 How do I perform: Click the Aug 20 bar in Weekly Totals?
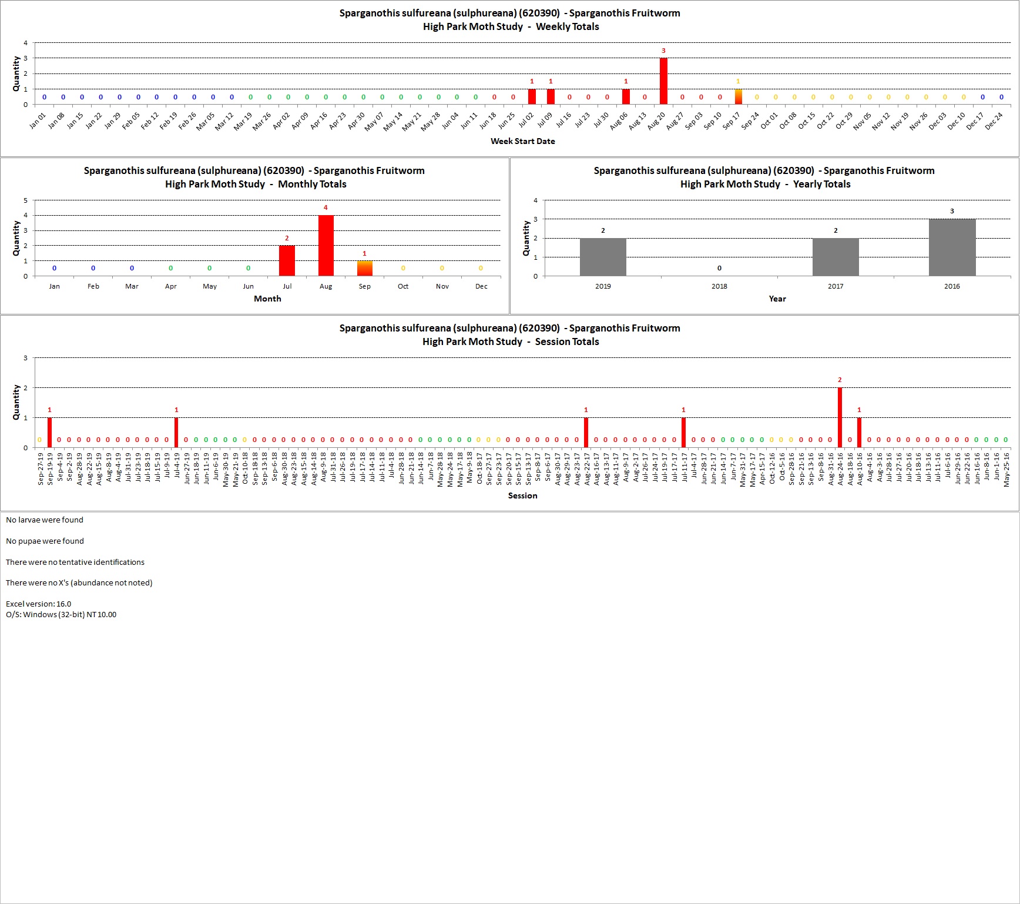point(663,81)
